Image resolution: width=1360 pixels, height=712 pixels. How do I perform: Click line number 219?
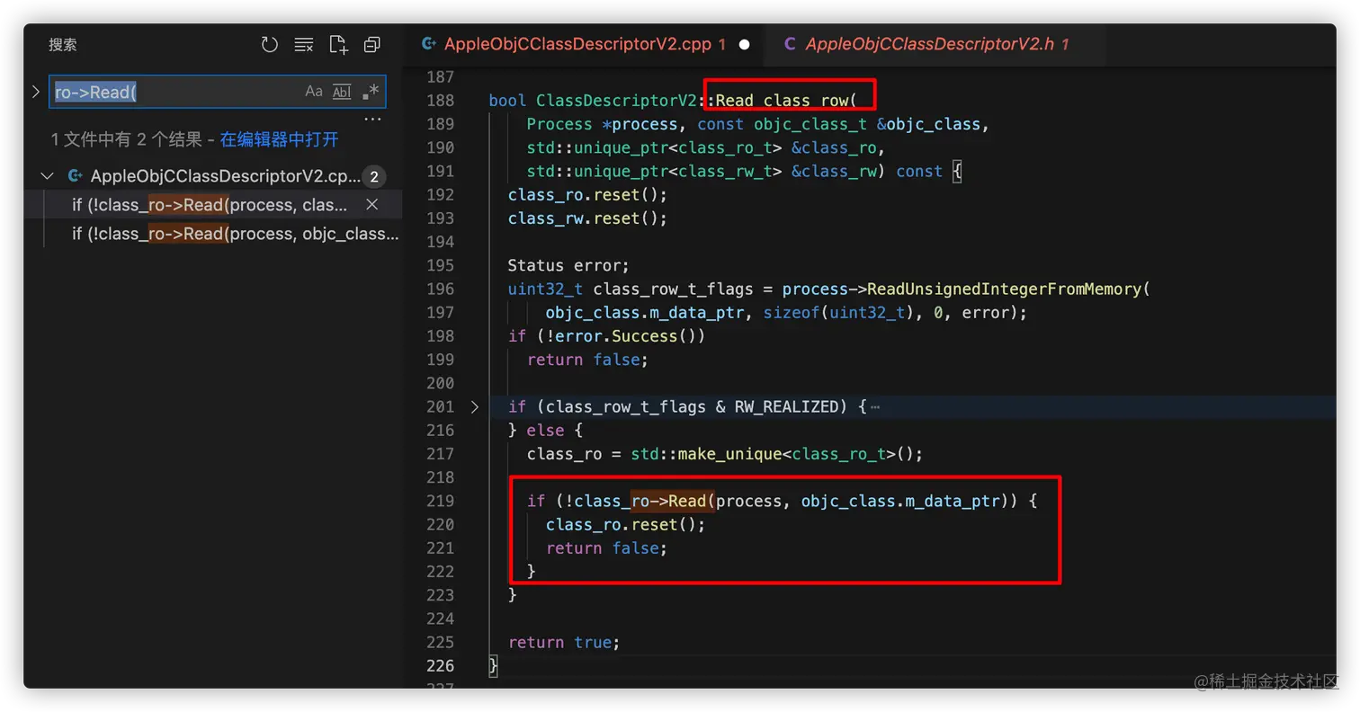point(440,501)
